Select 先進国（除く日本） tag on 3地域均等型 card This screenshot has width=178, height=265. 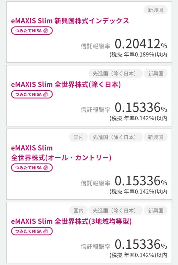(115, 211)
